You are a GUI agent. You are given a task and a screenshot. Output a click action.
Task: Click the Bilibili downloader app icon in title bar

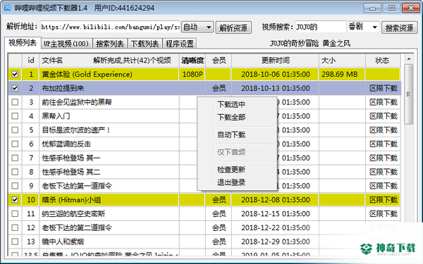7,8
